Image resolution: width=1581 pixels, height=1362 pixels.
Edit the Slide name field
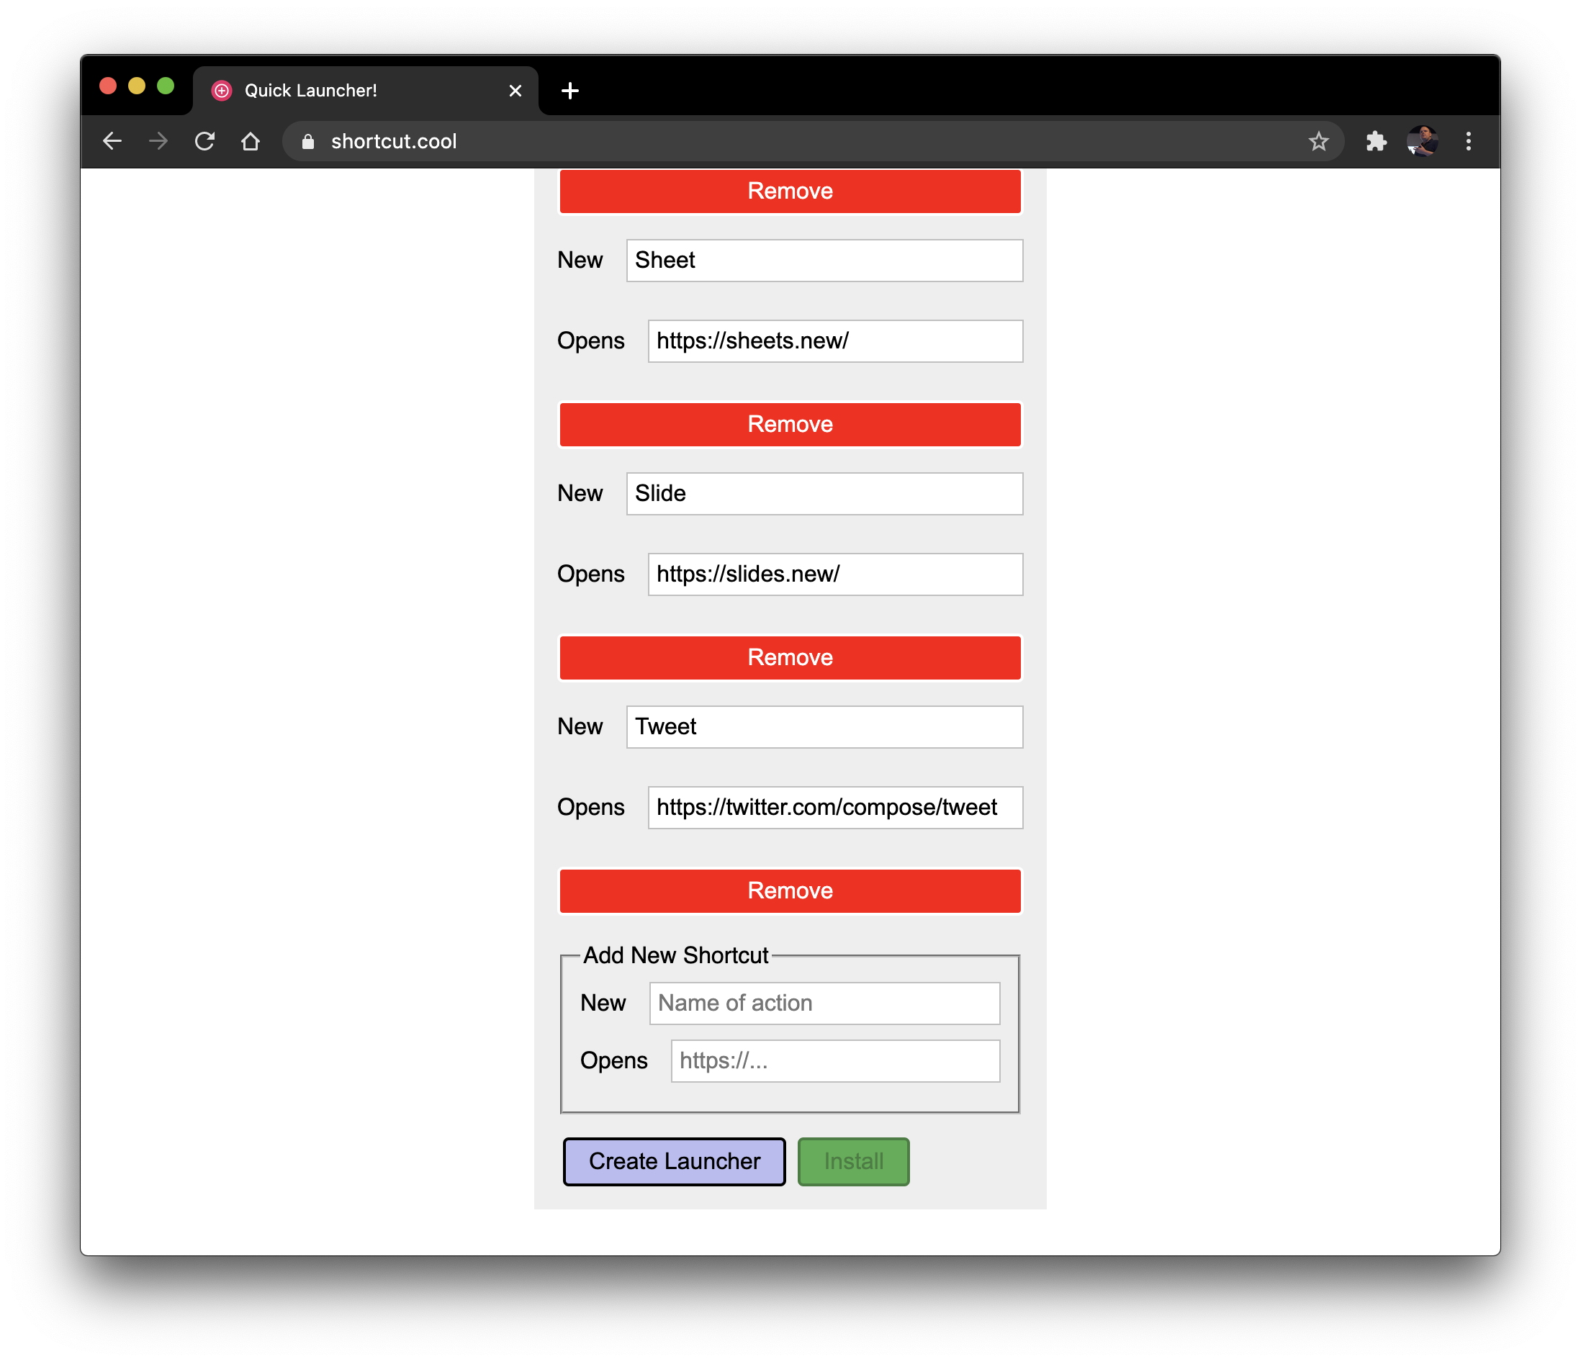(x=824, y=494)
